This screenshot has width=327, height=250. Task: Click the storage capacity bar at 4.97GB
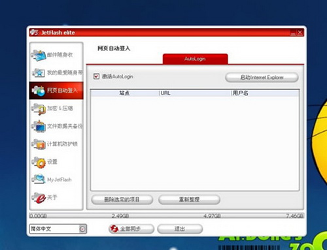pyautogui.click(x=212, y=216)
